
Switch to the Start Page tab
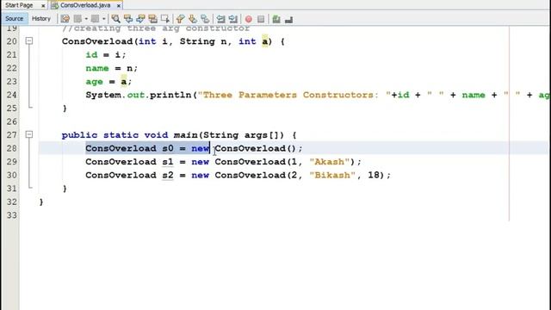19,5
